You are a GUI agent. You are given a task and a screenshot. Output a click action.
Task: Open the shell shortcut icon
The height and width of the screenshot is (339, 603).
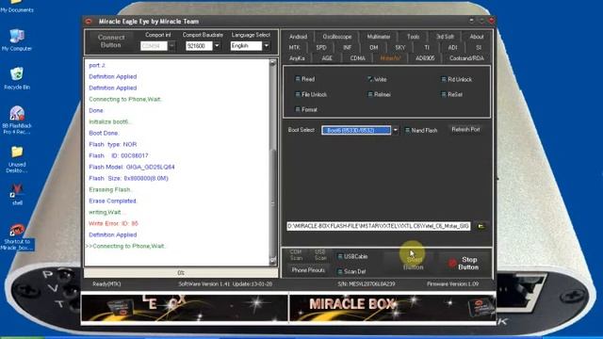click(x=17, y=195)
